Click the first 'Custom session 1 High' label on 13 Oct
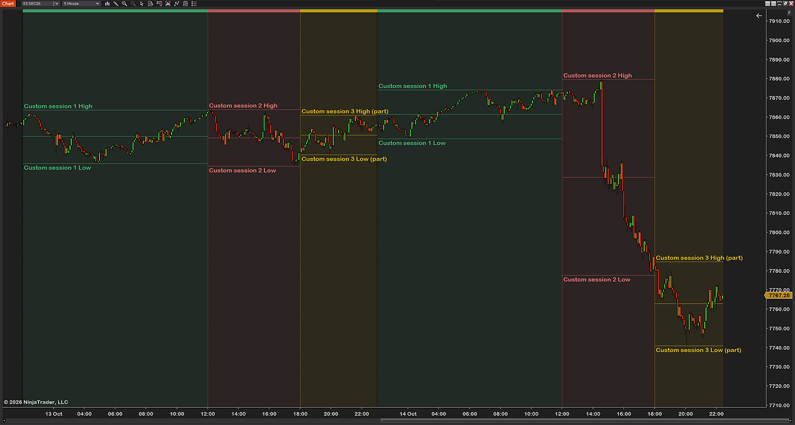 (x=58, y=107)
